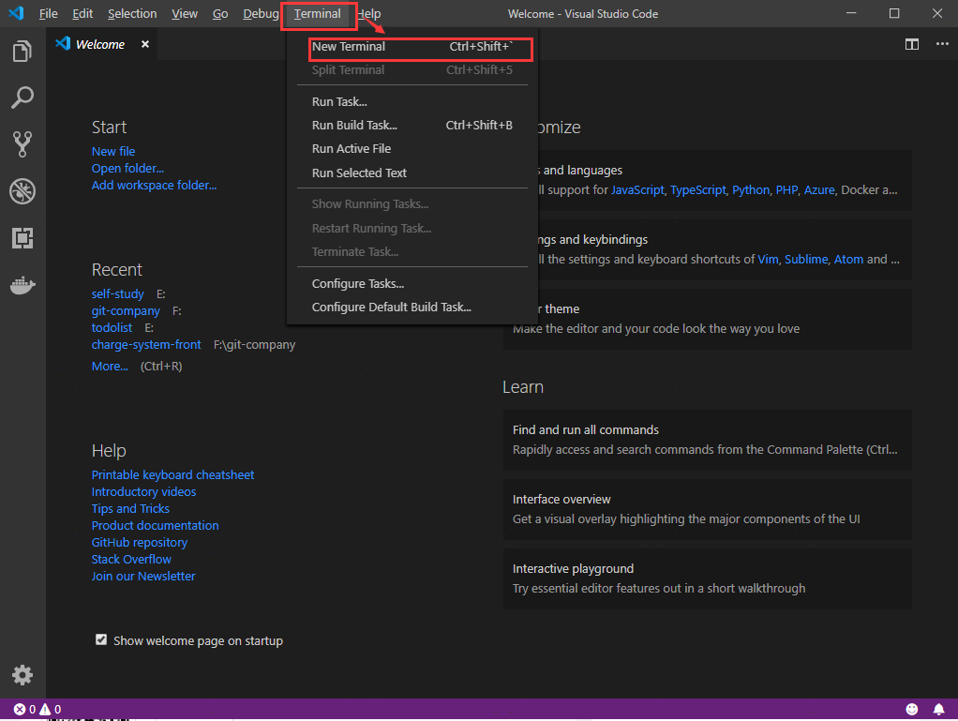
Task: Open Introductory videos link
Action: pyautogui.click(x=143, y=492)
